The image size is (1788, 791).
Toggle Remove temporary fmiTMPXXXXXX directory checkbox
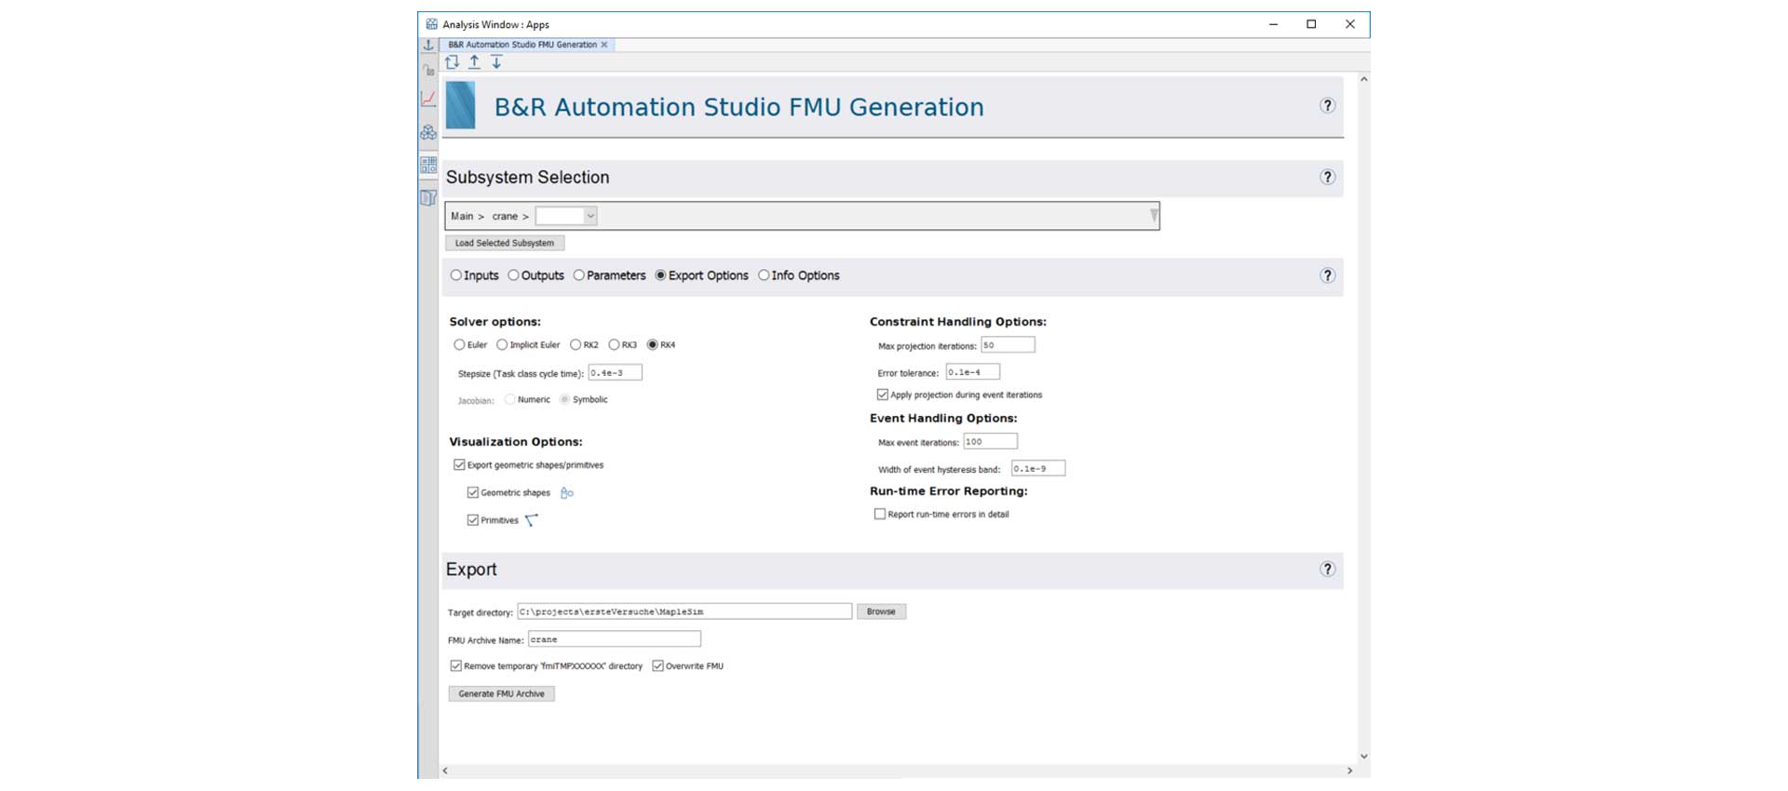coord(456,666)
